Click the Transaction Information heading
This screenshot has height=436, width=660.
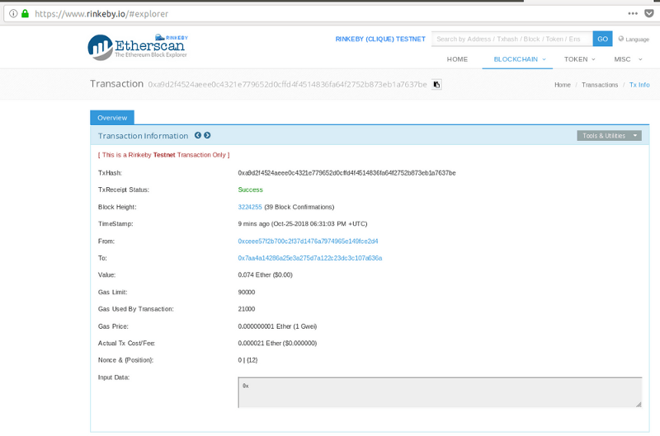tap(143, 136)
